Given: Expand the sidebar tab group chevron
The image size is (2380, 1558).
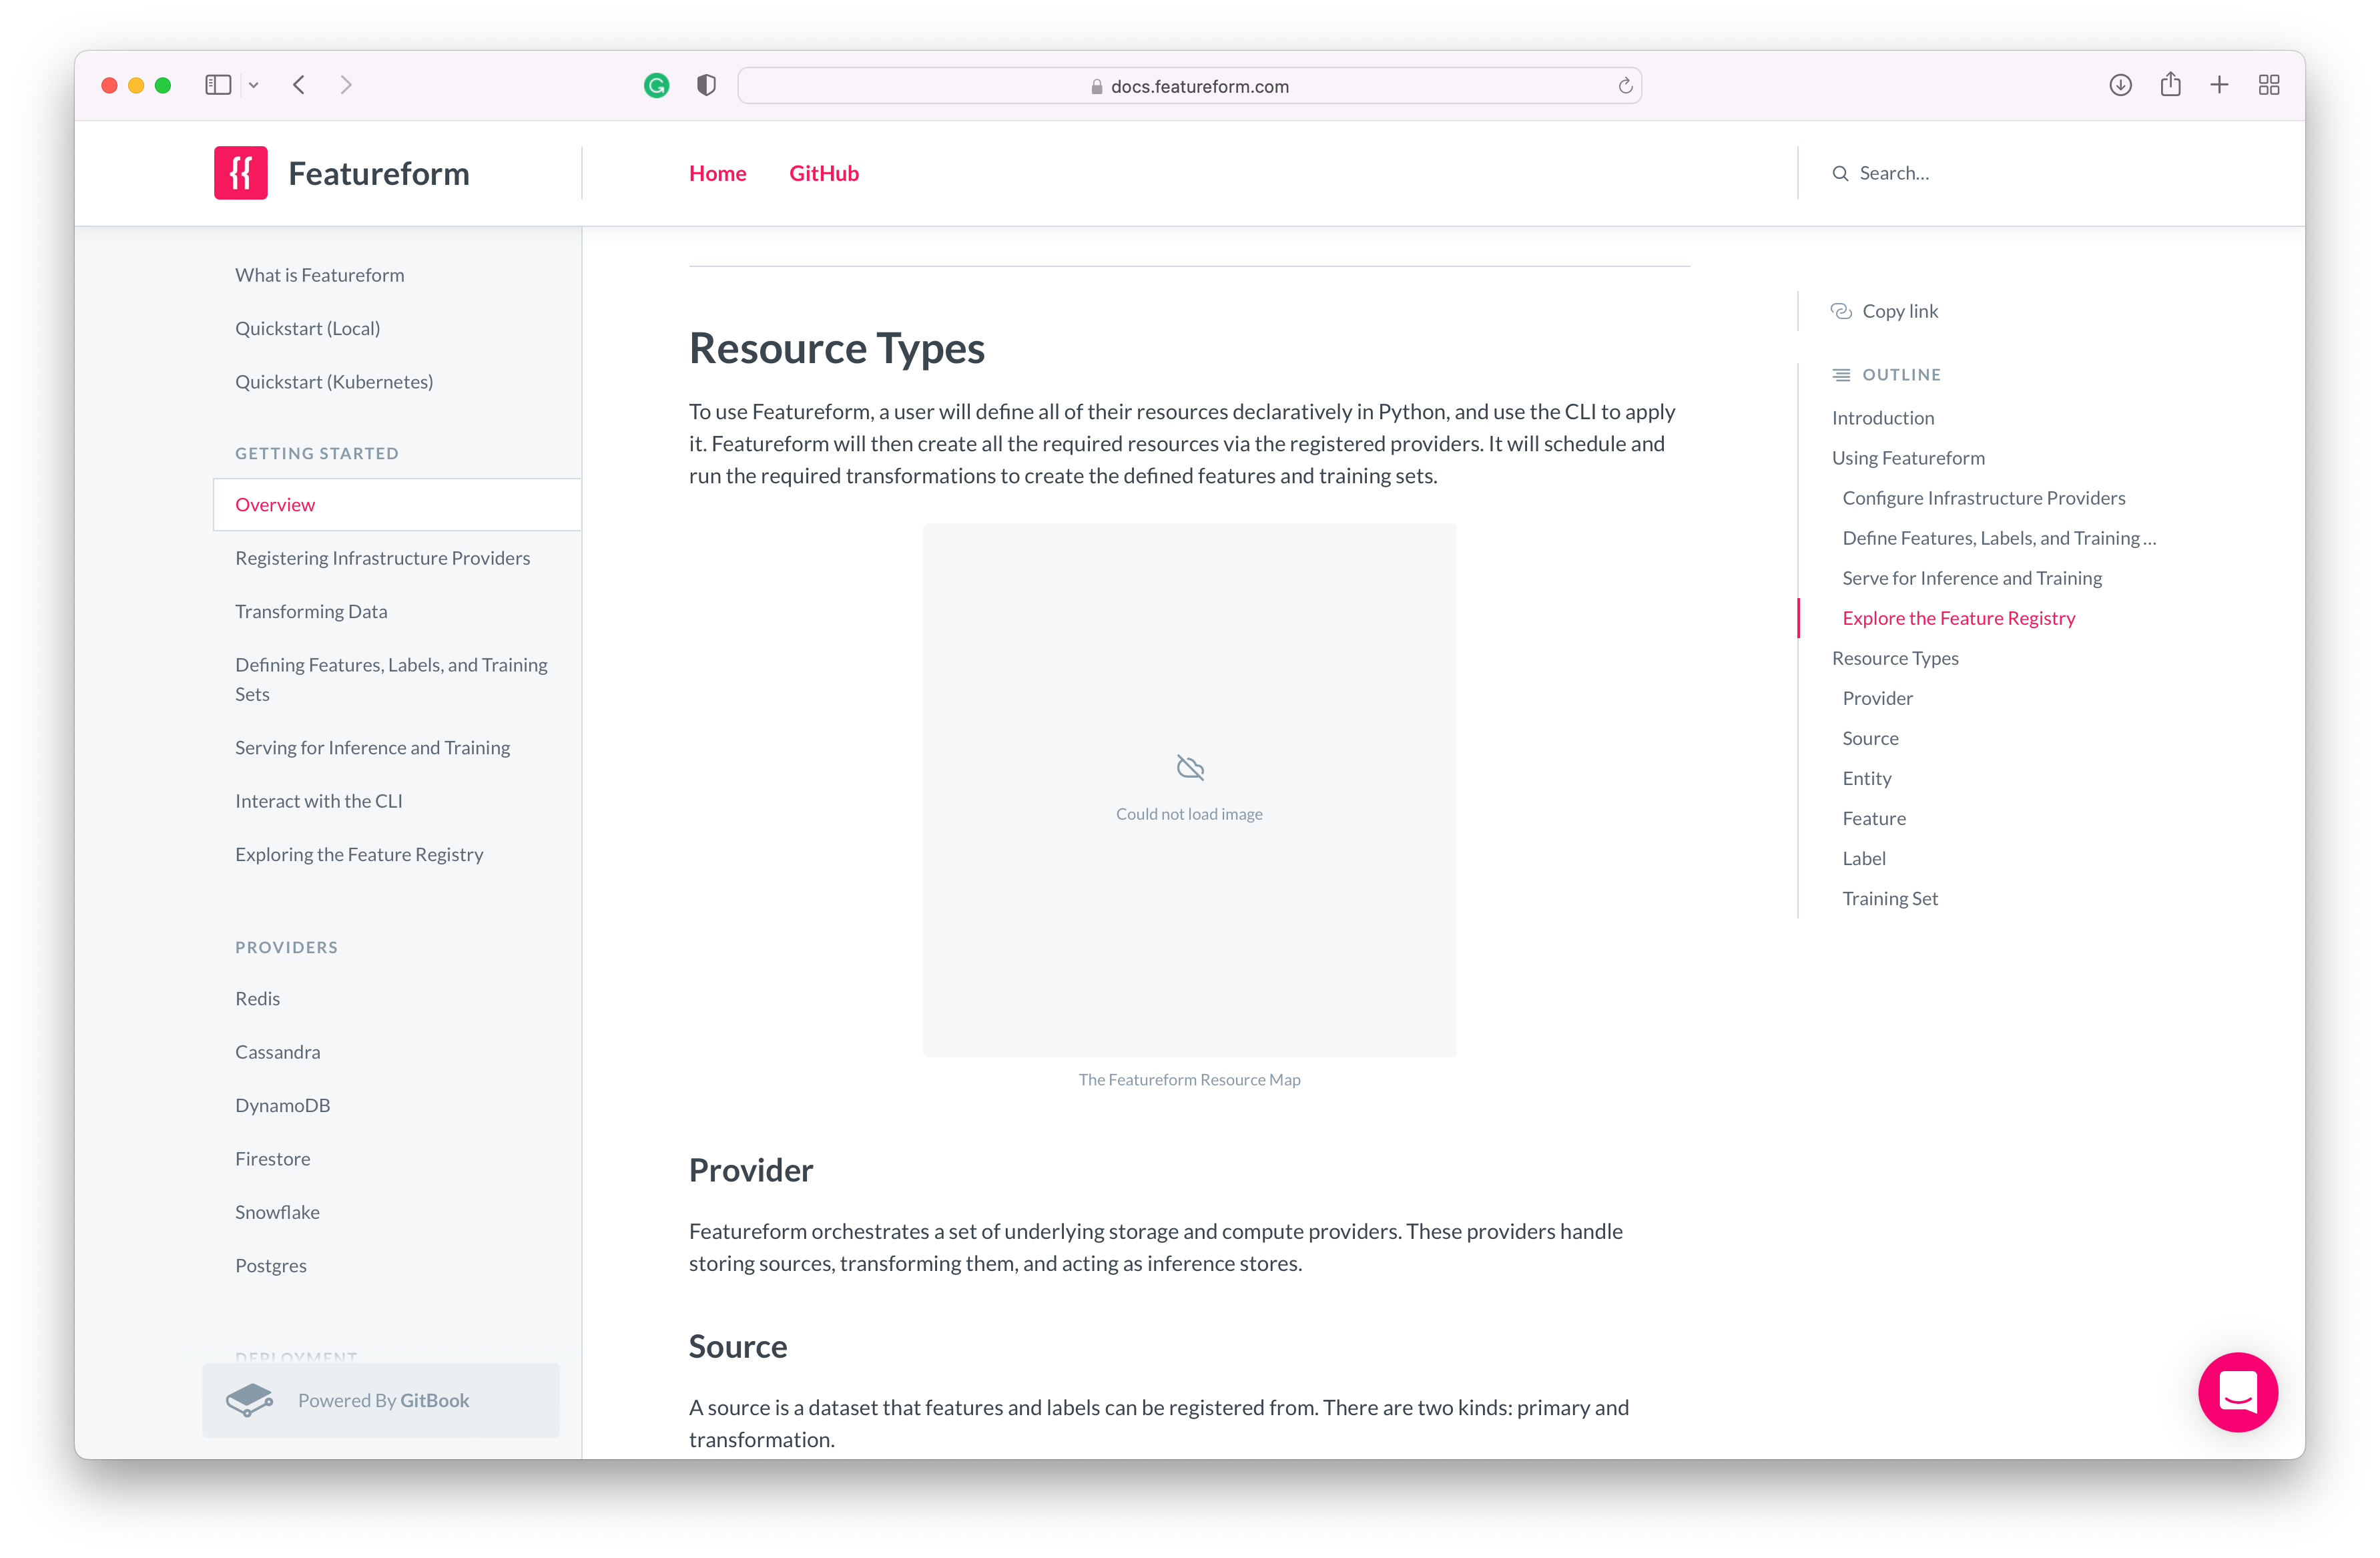Looking at the screenshot, I should [254, 85].
